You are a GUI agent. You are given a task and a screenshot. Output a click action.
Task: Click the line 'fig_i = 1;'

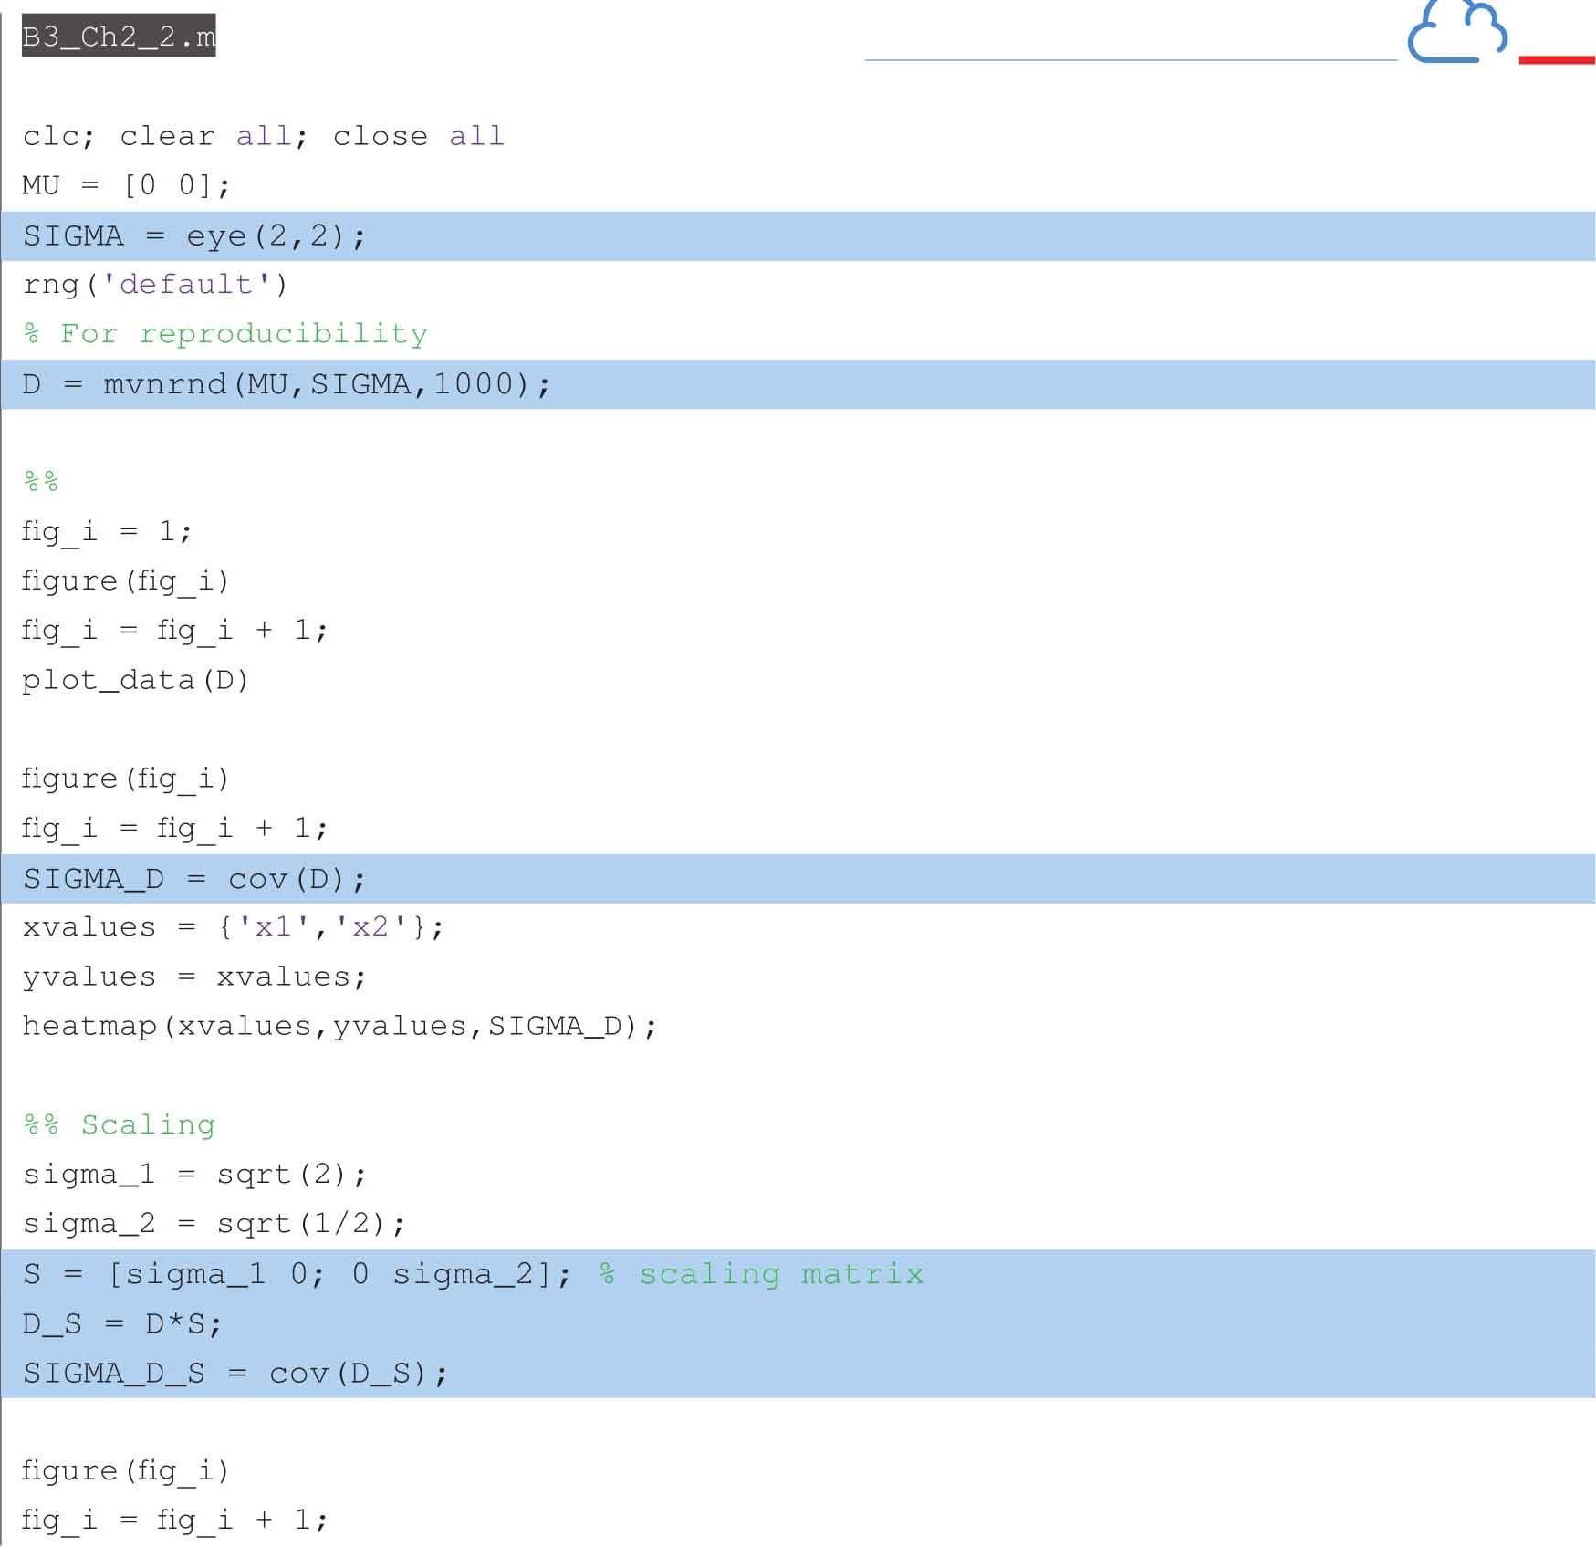point(107,532)
